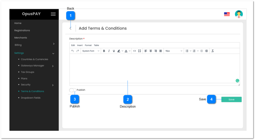Open Registrations in the sidebar
255x140 pixels.
(x=22, y=30)
